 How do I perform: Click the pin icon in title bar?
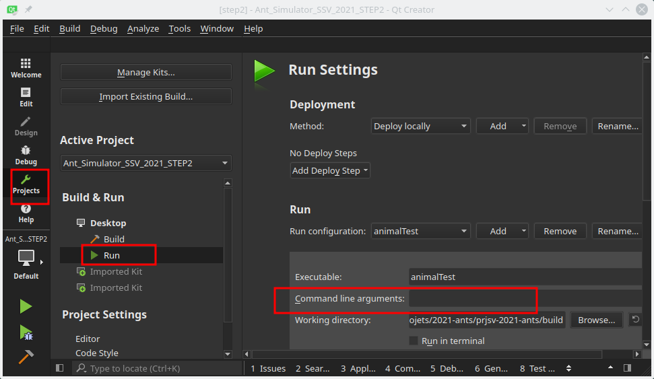(x=28, y=9)
